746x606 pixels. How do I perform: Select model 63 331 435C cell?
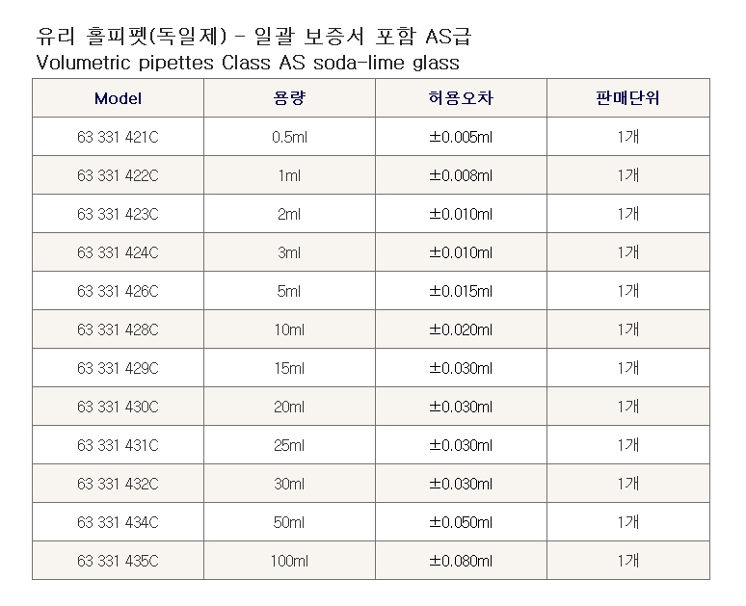(118, 561)
